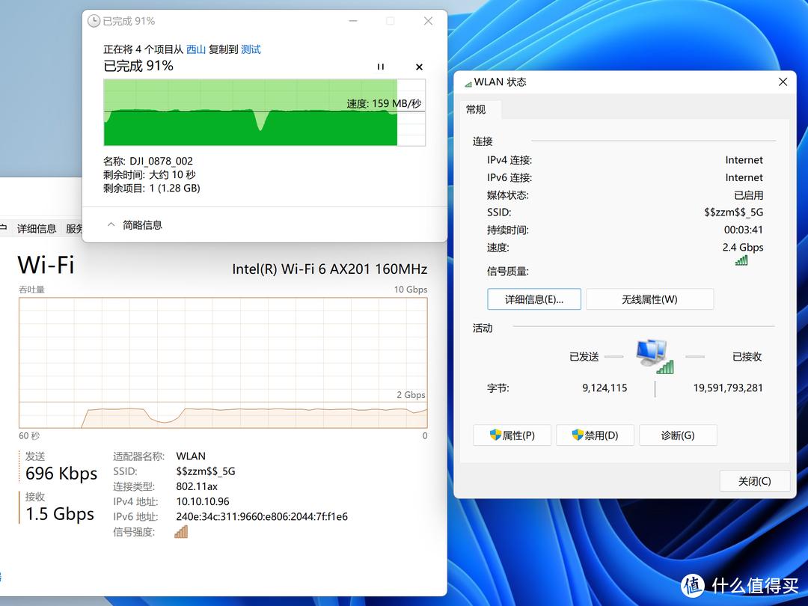Screen dimensions: 808x606
Task: Open 详细信息(E) in WLAN status
Action: coord(533,299)
